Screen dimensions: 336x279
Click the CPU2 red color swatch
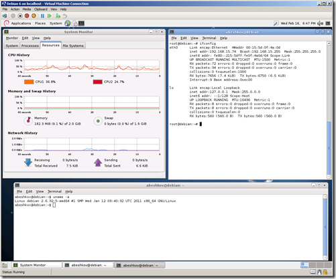(x=97, y=82)
